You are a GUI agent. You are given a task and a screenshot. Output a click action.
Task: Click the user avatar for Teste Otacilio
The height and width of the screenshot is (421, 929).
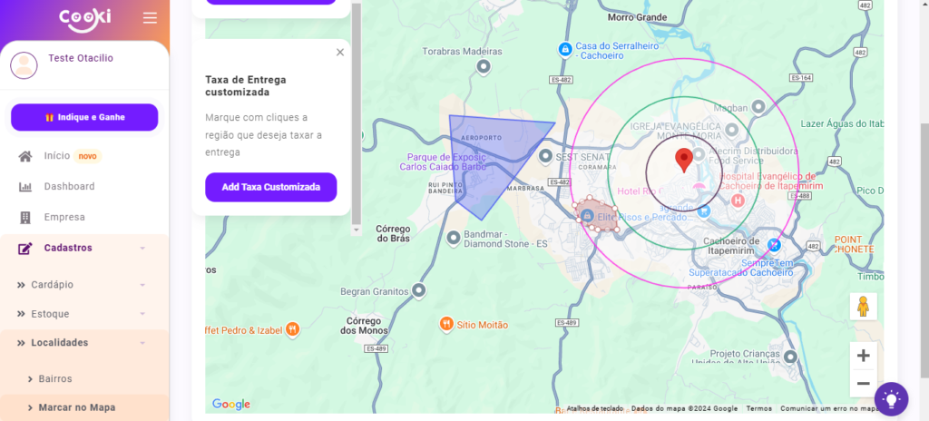tap(24, 64)
